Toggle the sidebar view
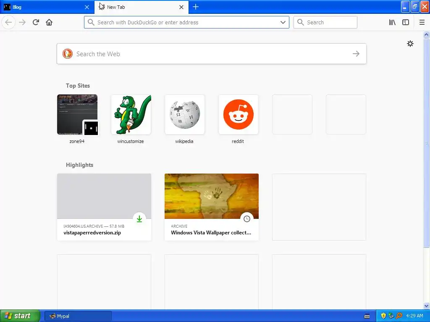430x322 pixels. (x=406, y=22)
